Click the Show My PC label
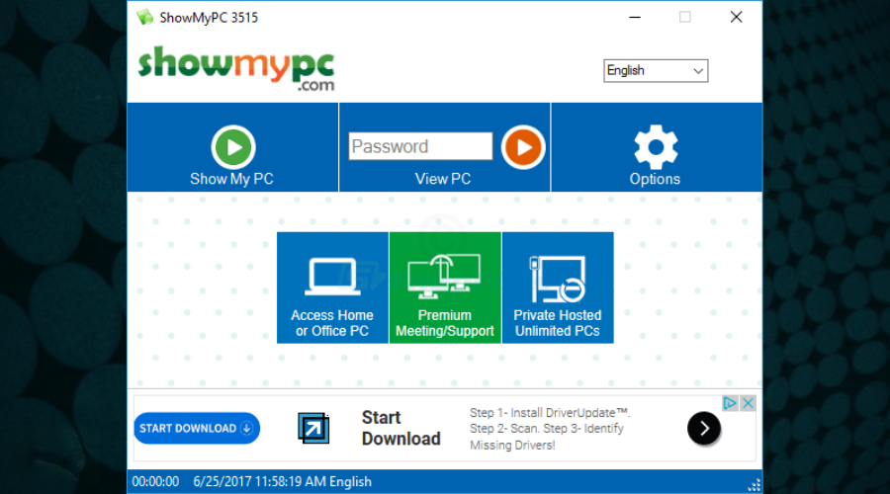This screenshot has height=494, width=890. click(x=231, y=179)
